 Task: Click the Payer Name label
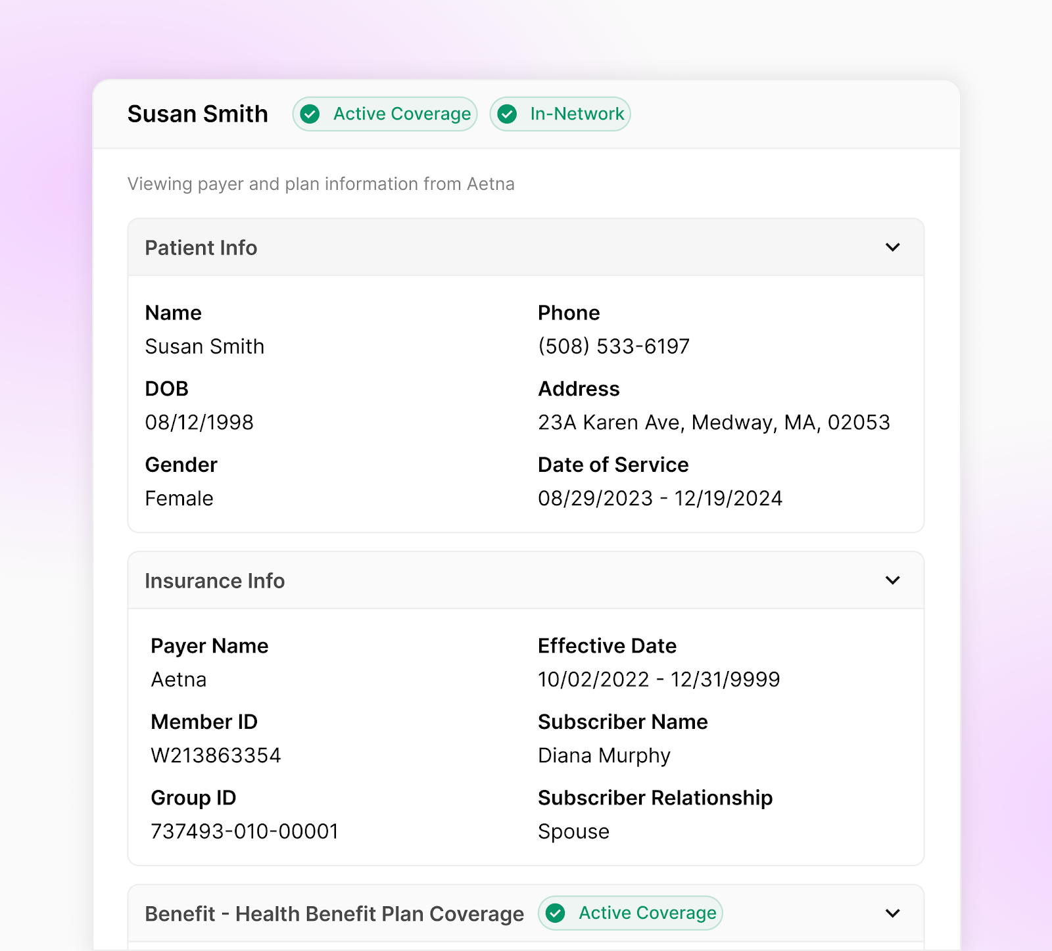[209, 646]
